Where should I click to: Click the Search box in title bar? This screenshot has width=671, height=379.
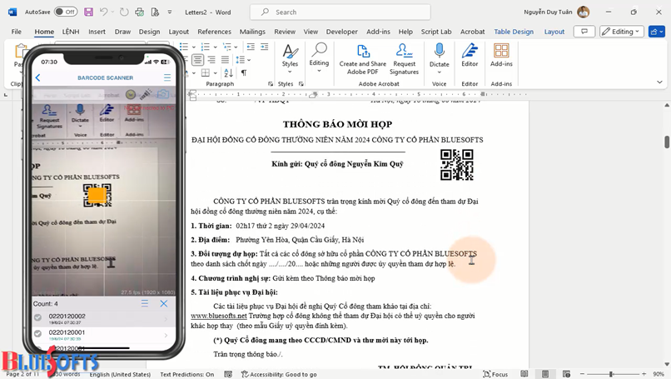tap(340, 12)
